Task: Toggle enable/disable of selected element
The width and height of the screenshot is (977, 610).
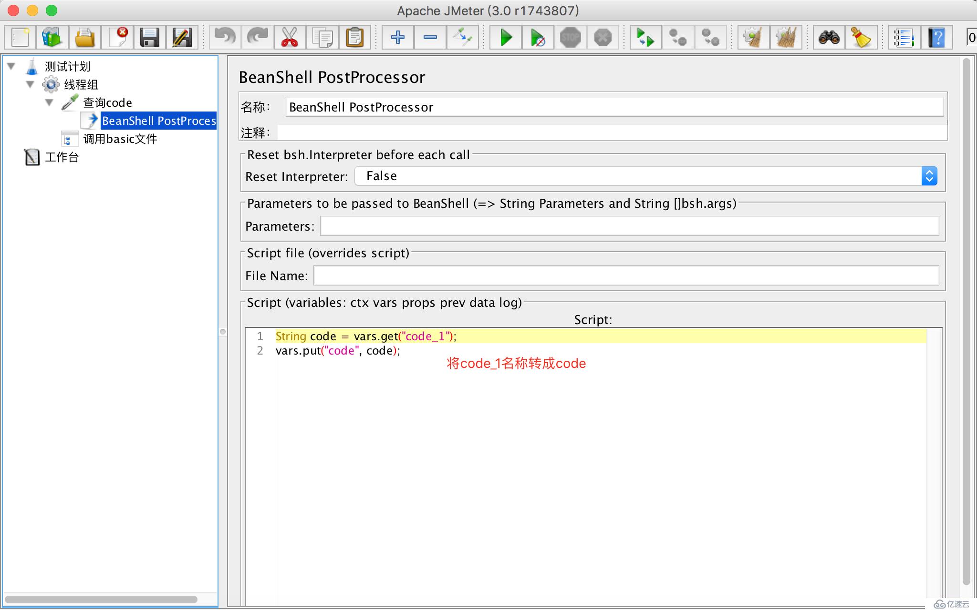Action: click(x=463, y=37)
